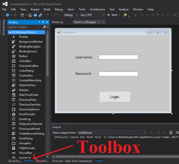Pin the Toolbox panel with the pushpin
The image size is (179, 164).
click(43, 22)
